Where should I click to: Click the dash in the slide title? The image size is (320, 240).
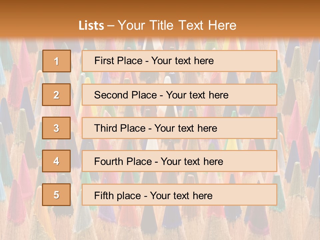(111, 26)
